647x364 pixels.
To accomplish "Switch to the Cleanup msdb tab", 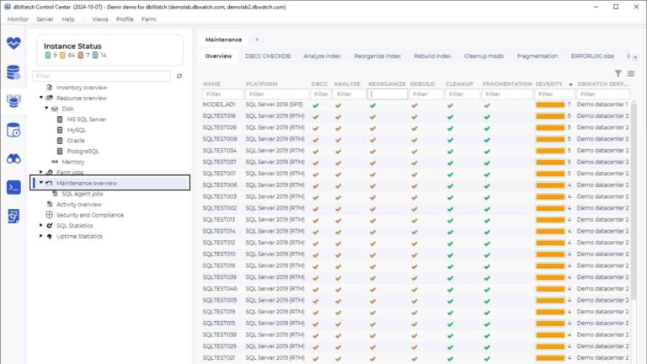I will click(x=484, y=56).
